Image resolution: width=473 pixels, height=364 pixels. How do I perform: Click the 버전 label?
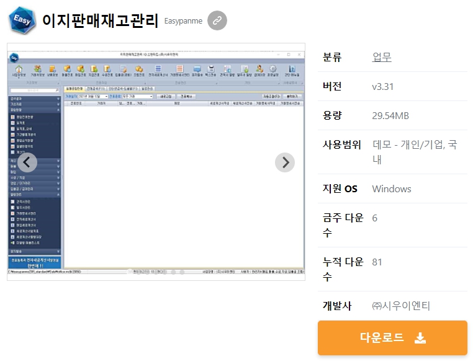pos(332,86)
